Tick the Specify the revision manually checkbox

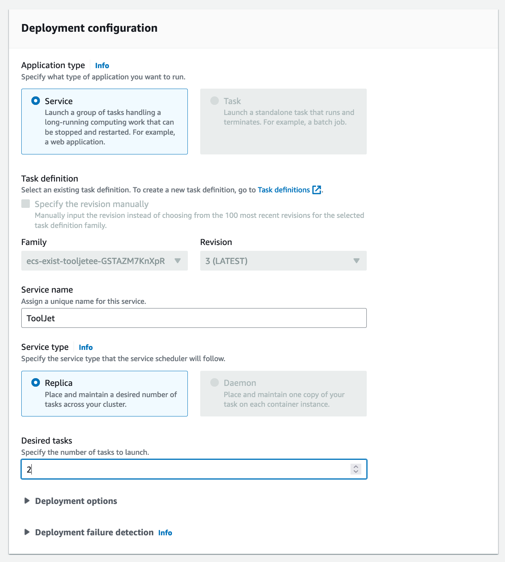tap(26, 204)
